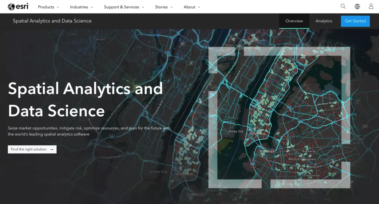Expand the Stories menu

pos(164,7)
